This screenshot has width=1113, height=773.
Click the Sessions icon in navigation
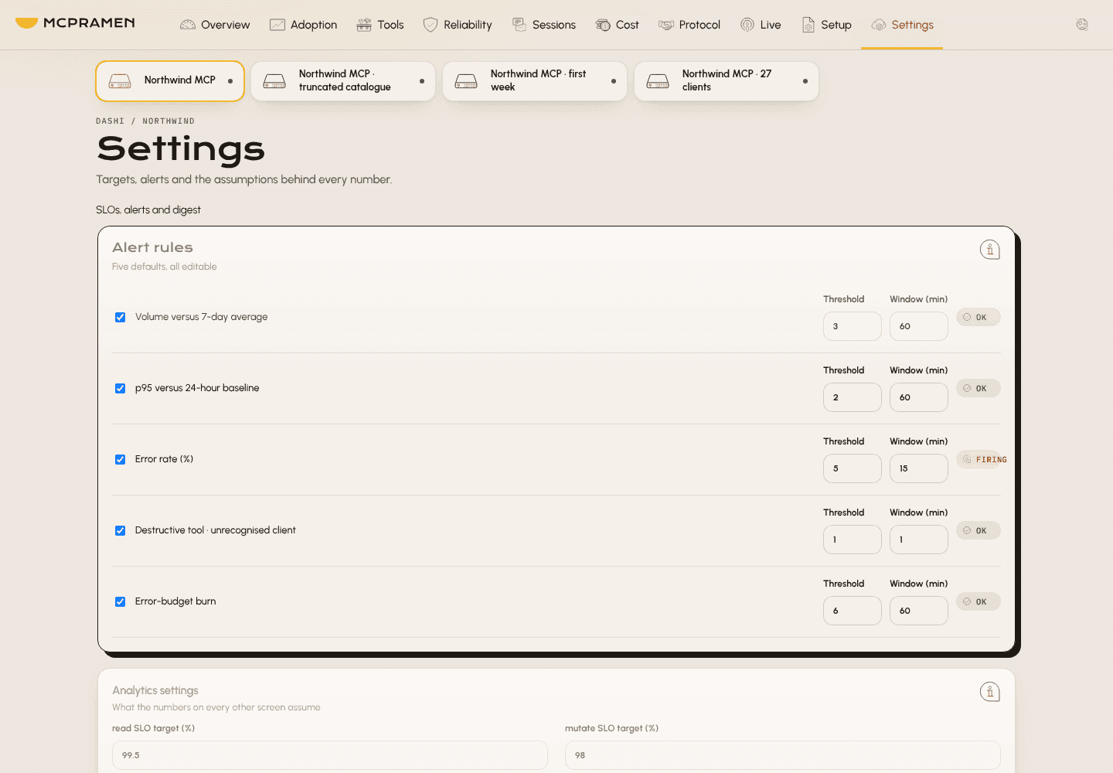pos(519,25)
